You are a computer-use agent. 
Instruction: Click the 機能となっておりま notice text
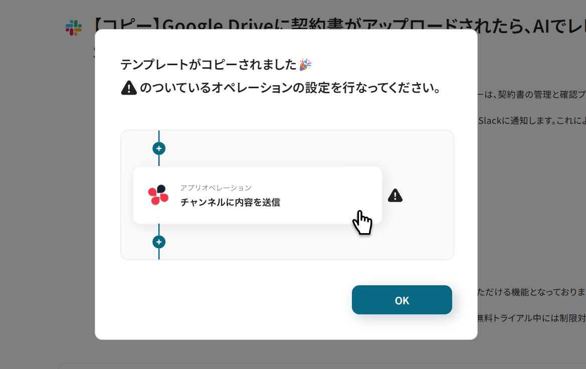pos(532,292)
